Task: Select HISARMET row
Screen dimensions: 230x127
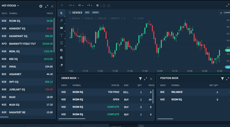Action: [26, 74]
